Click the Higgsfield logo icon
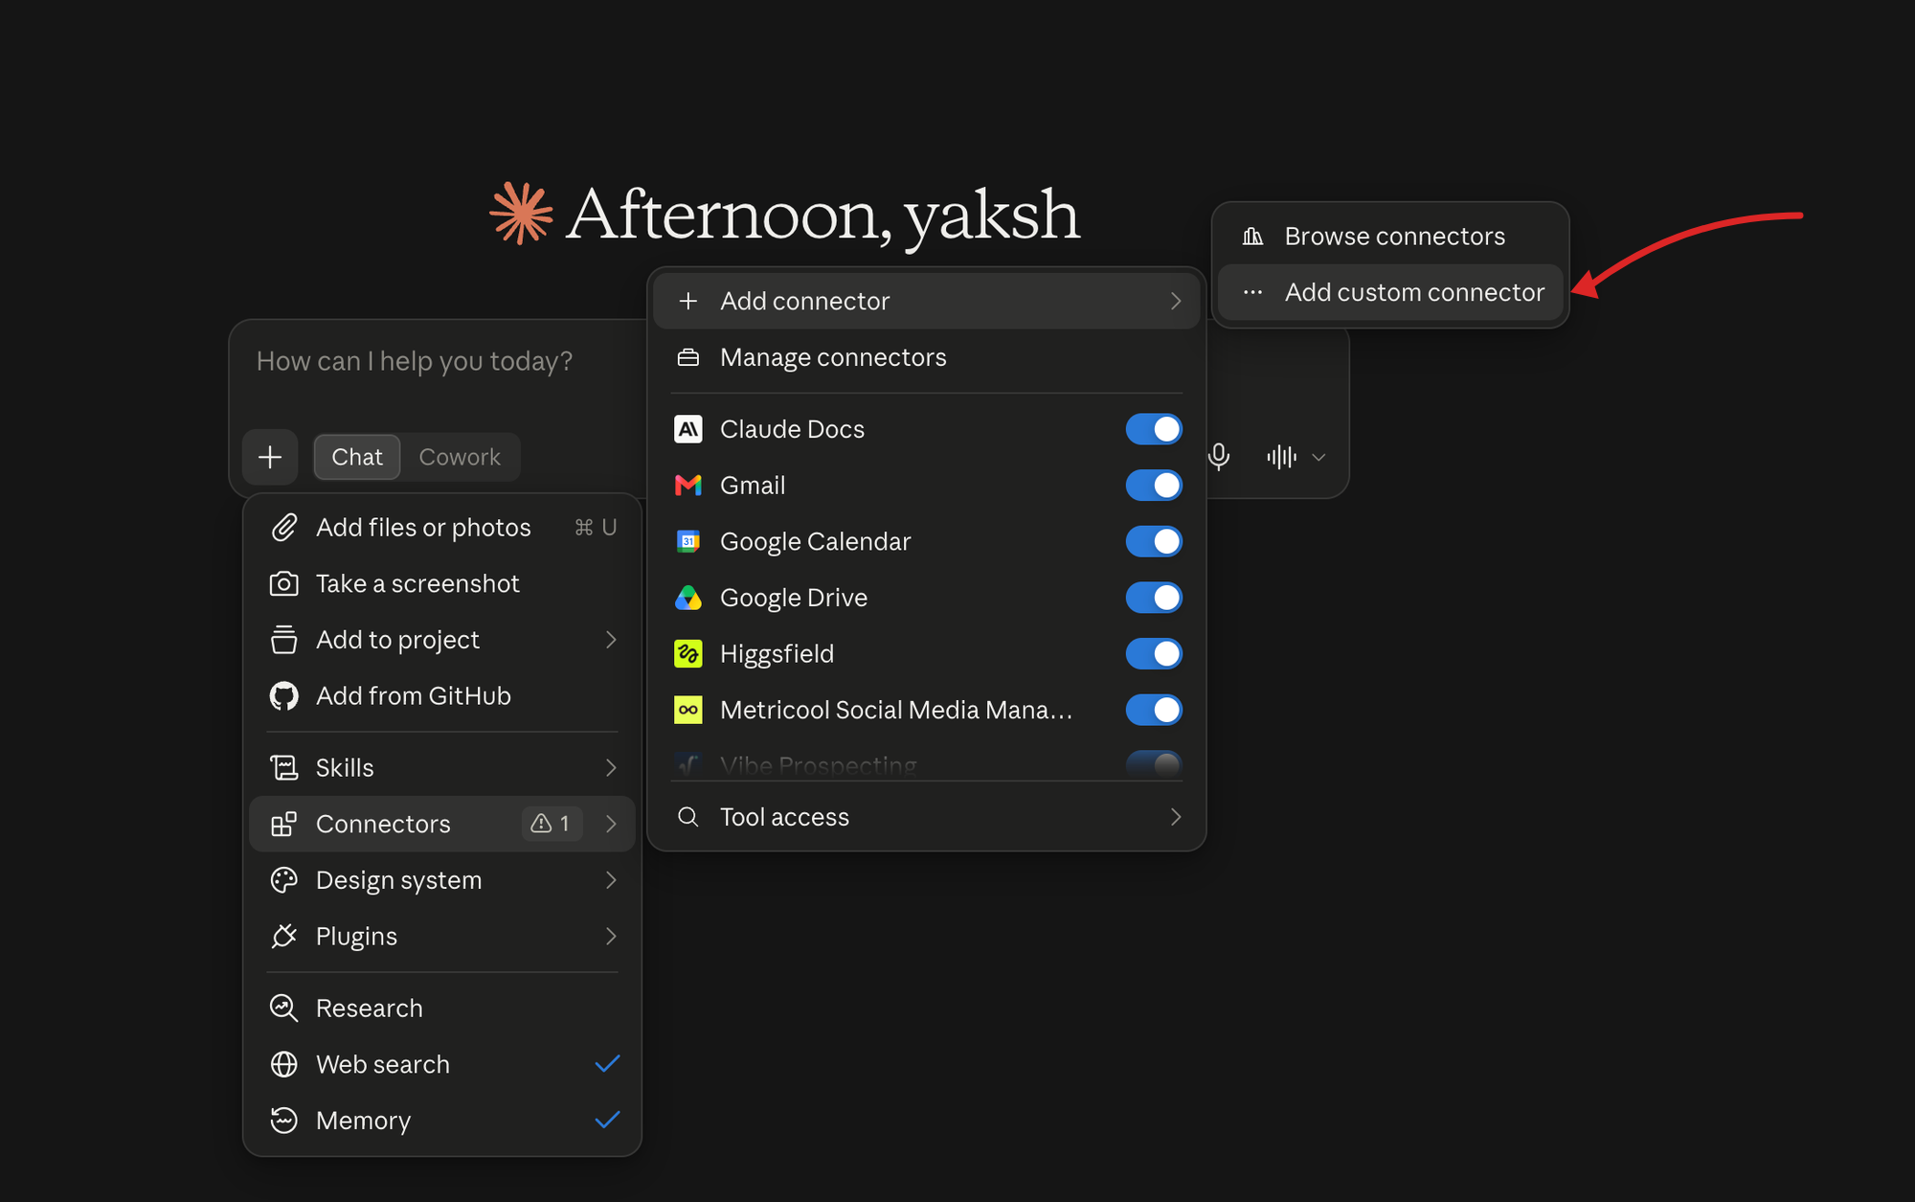Image resolution: width=1915 pixels, height=1202 pixels. pos(688,654)
